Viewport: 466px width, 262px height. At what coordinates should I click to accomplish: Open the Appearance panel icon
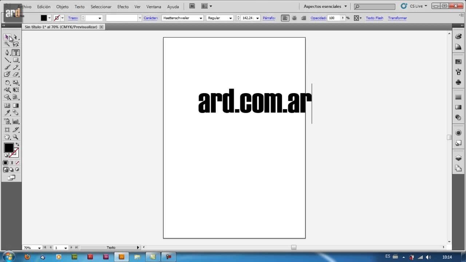point(458,133)
